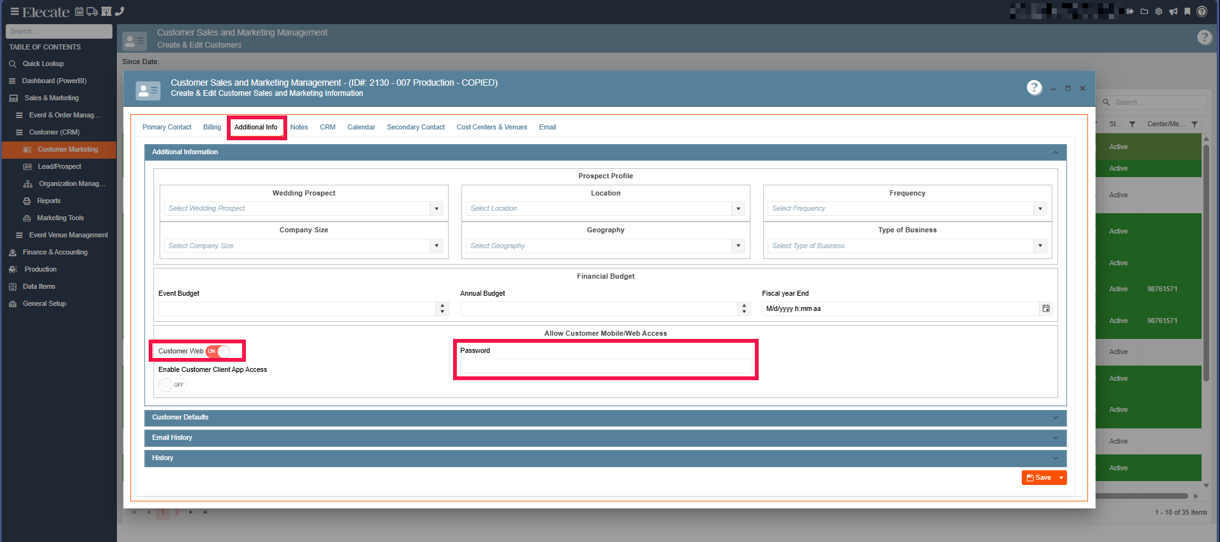The width and height of the screenshot is (1220, 542).
Task: Click the Save button
Action: point(1038,478)
